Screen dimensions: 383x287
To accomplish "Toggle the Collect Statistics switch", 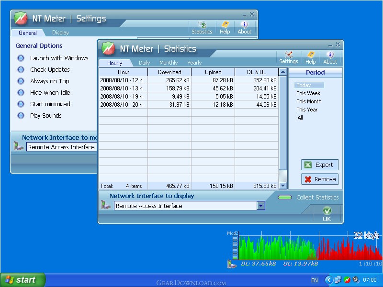I will (x=285, y=197).
